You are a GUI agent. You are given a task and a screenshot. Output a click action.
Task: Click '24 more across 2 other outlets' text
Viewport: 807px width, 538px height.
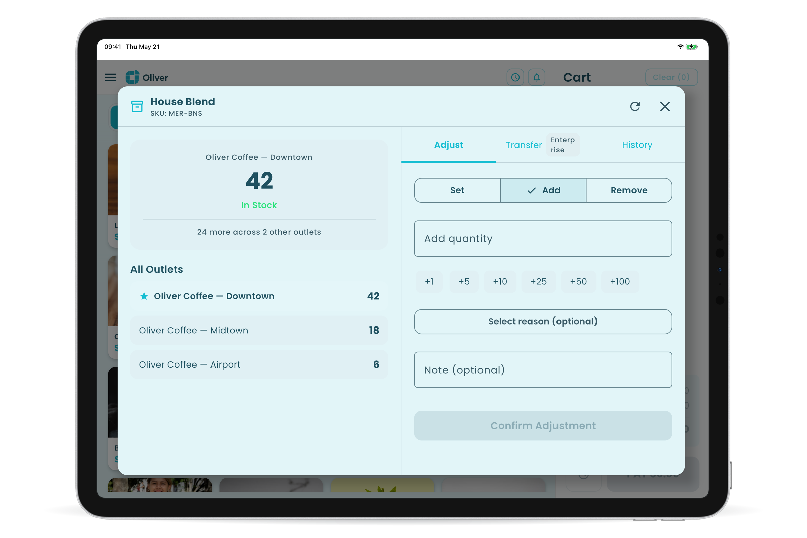tap(259, 232)
